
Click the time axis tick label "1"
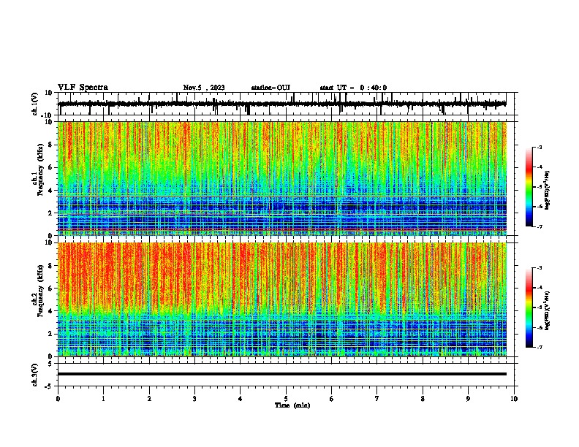click(103, 399)
